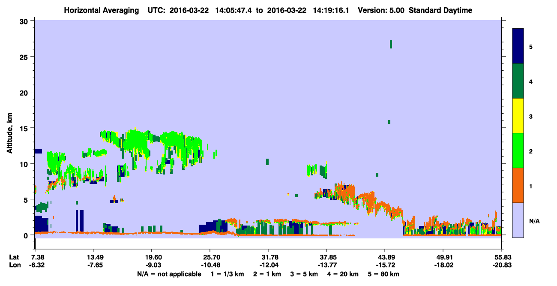Click colorbar label 'N/A'
Screen dimensions: 557x286
click(534, 221)
